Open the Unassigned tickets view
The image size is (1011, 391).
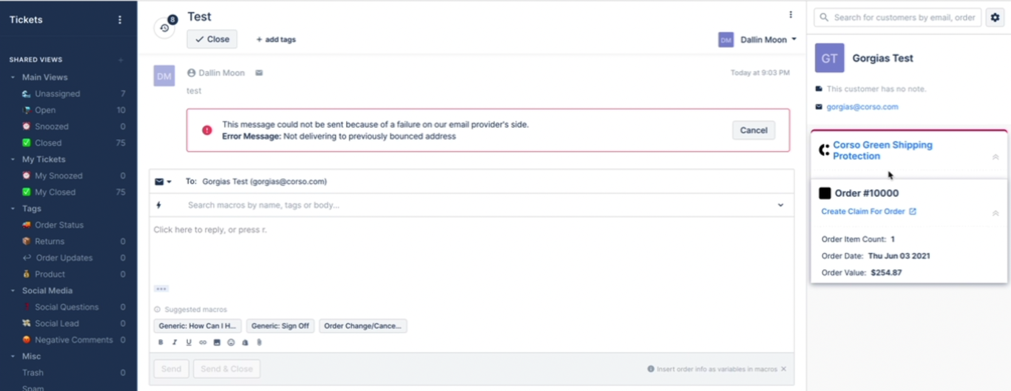[57, 94]
